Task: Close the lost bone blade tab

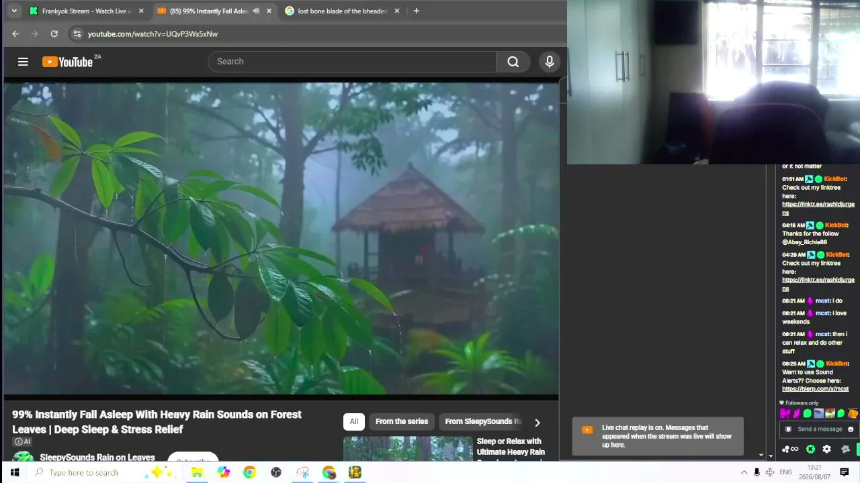Action: pos(397,11)
